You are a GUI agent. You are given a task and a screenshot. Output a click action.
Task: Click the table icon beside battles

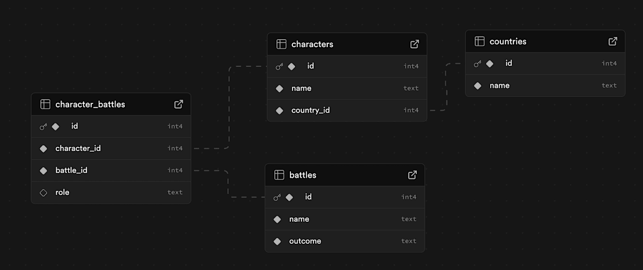[279, 175]
